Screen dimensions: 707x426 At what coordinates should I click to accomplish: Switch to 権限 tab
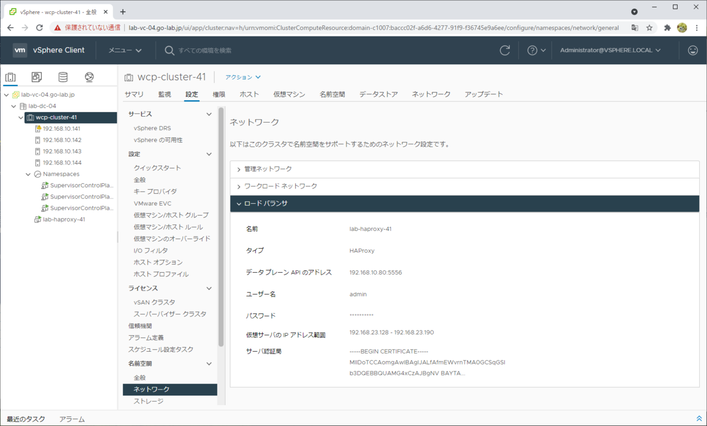pos(219,94)
